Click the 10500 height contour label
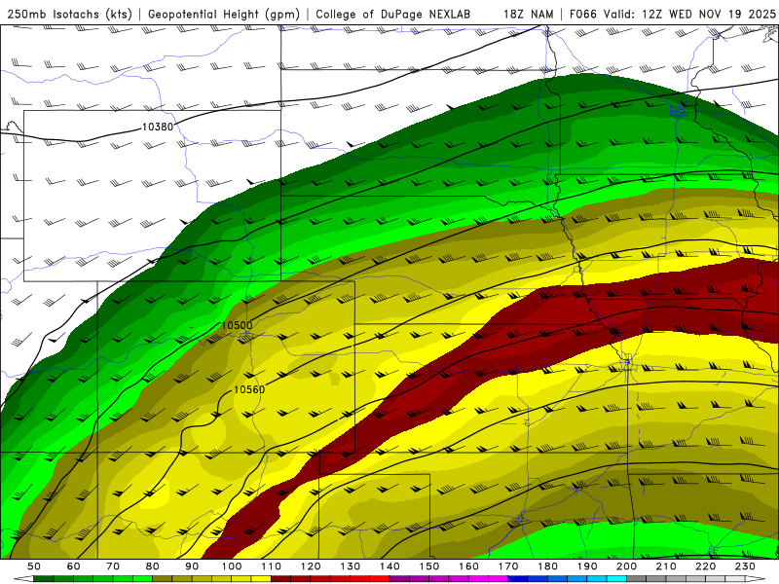 click(x=237, y=325)
